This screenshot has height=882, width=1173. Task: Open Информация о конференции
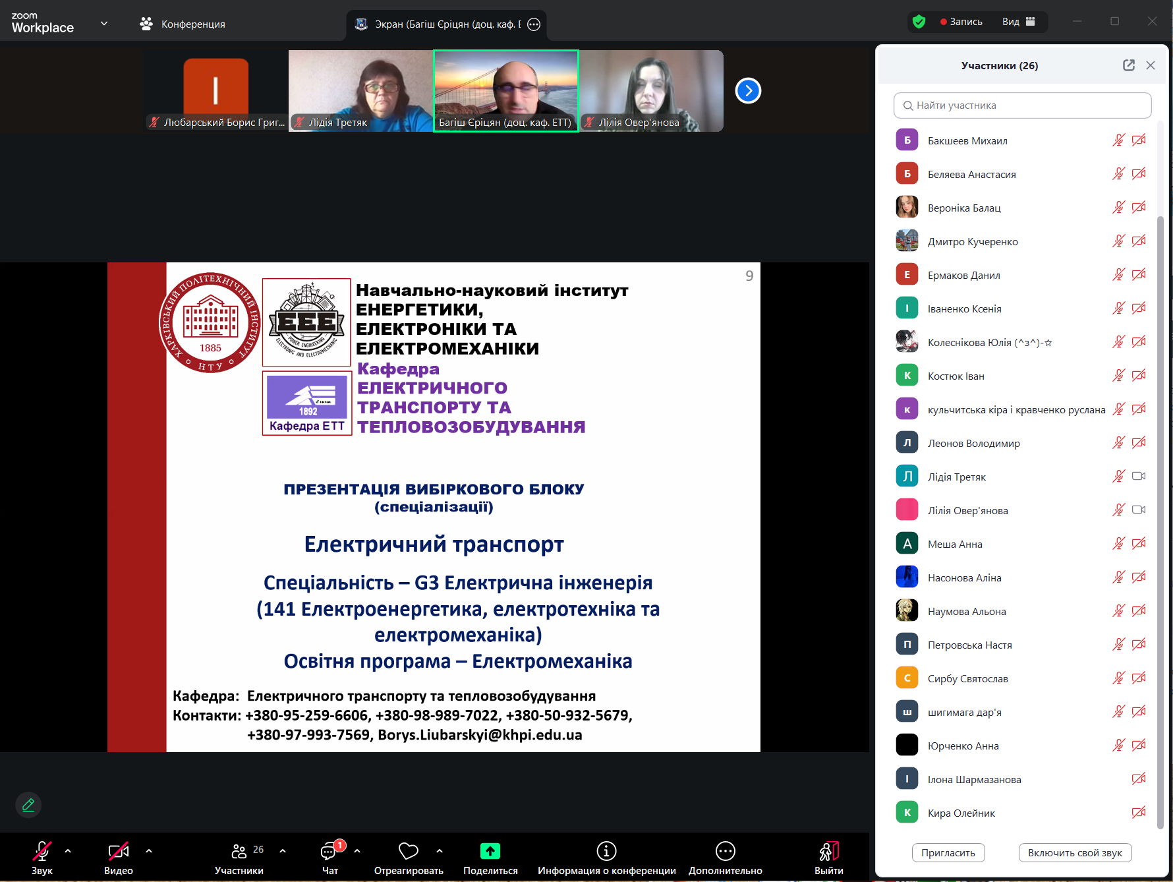pos(606,857)
